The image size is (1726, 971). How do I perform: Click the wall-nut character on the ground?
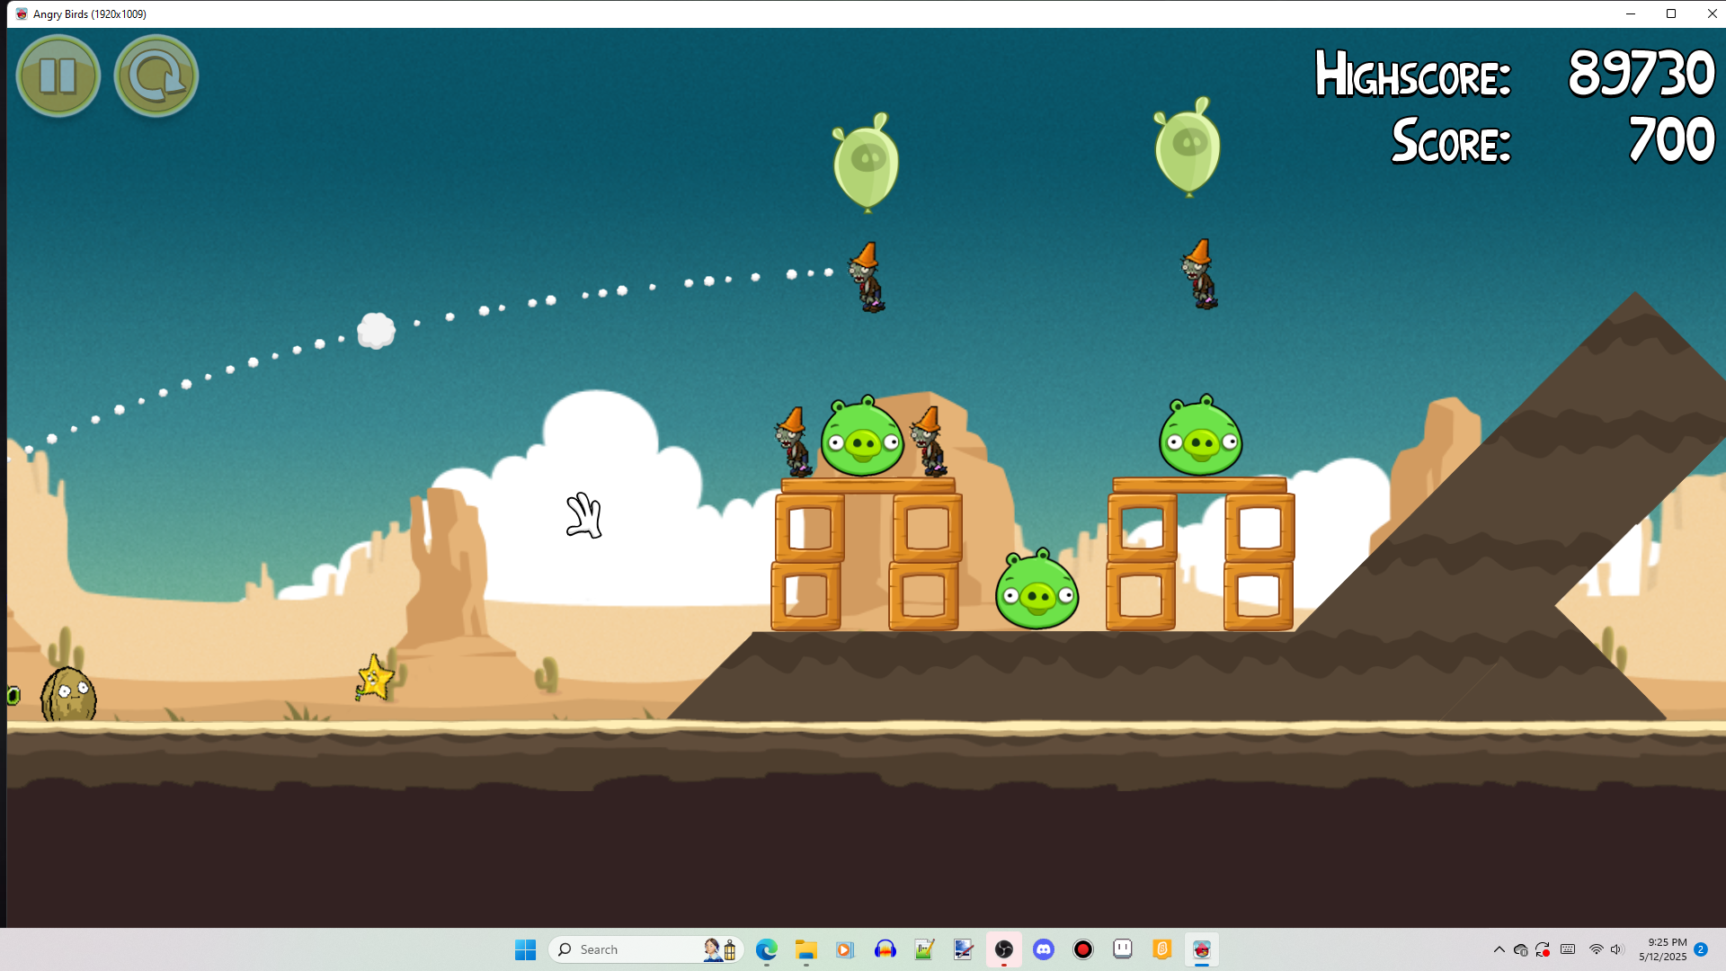68,693
